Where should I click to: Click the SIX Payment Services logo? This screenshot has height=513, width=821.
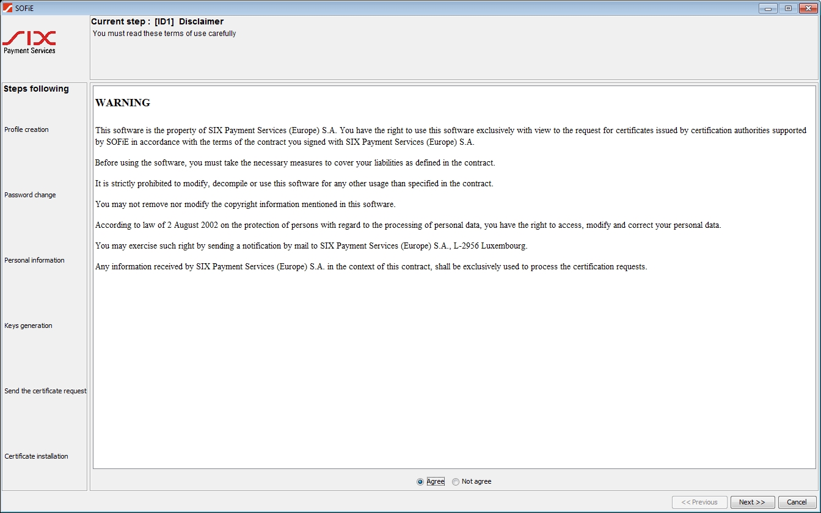pos(29,43)
